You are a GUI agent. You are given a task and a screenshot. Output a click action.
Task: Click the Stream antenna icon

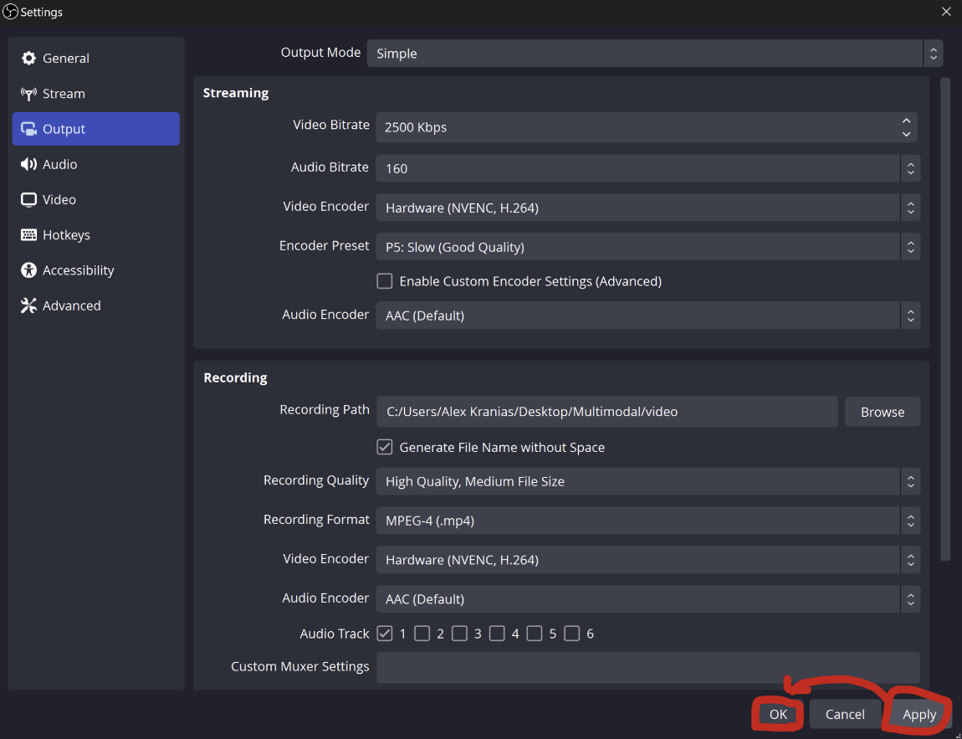coord(29,94)
